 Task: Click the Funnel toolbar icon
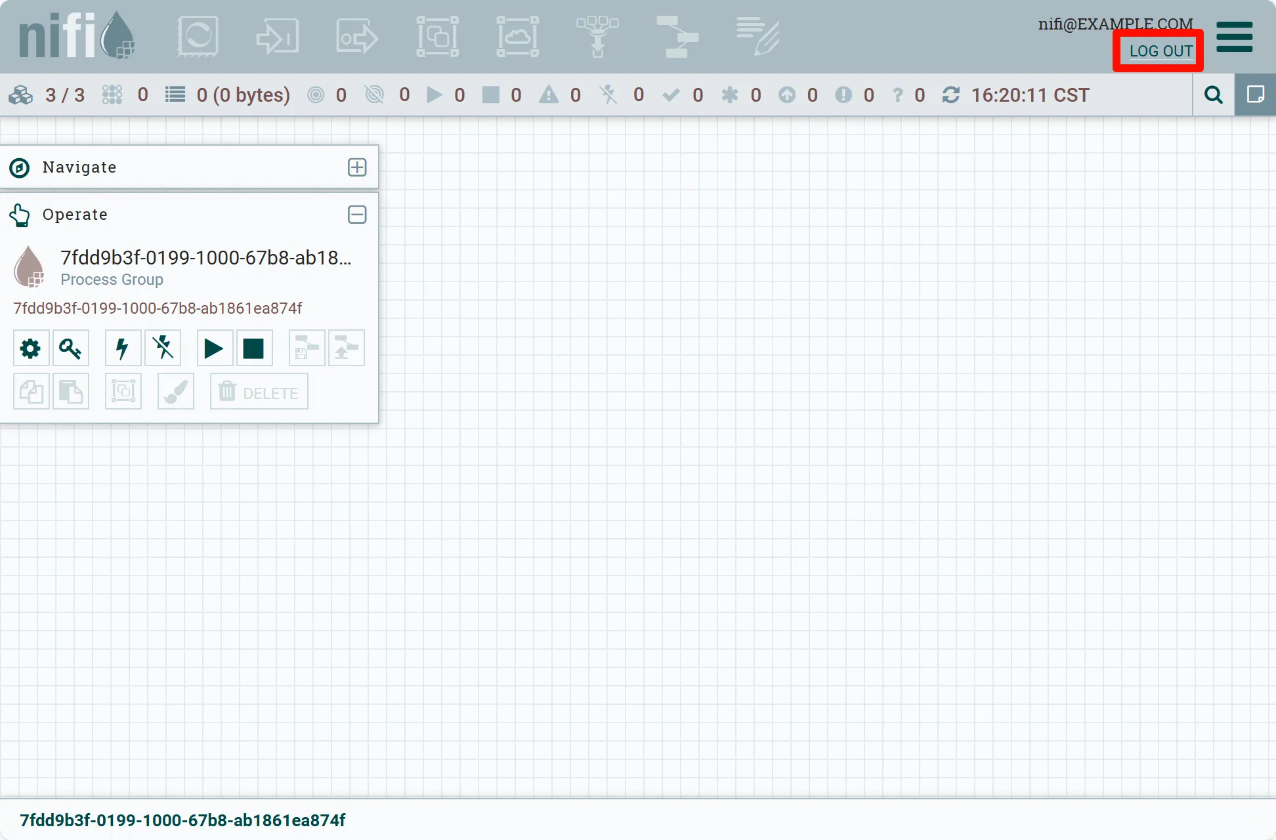[597, 37]
